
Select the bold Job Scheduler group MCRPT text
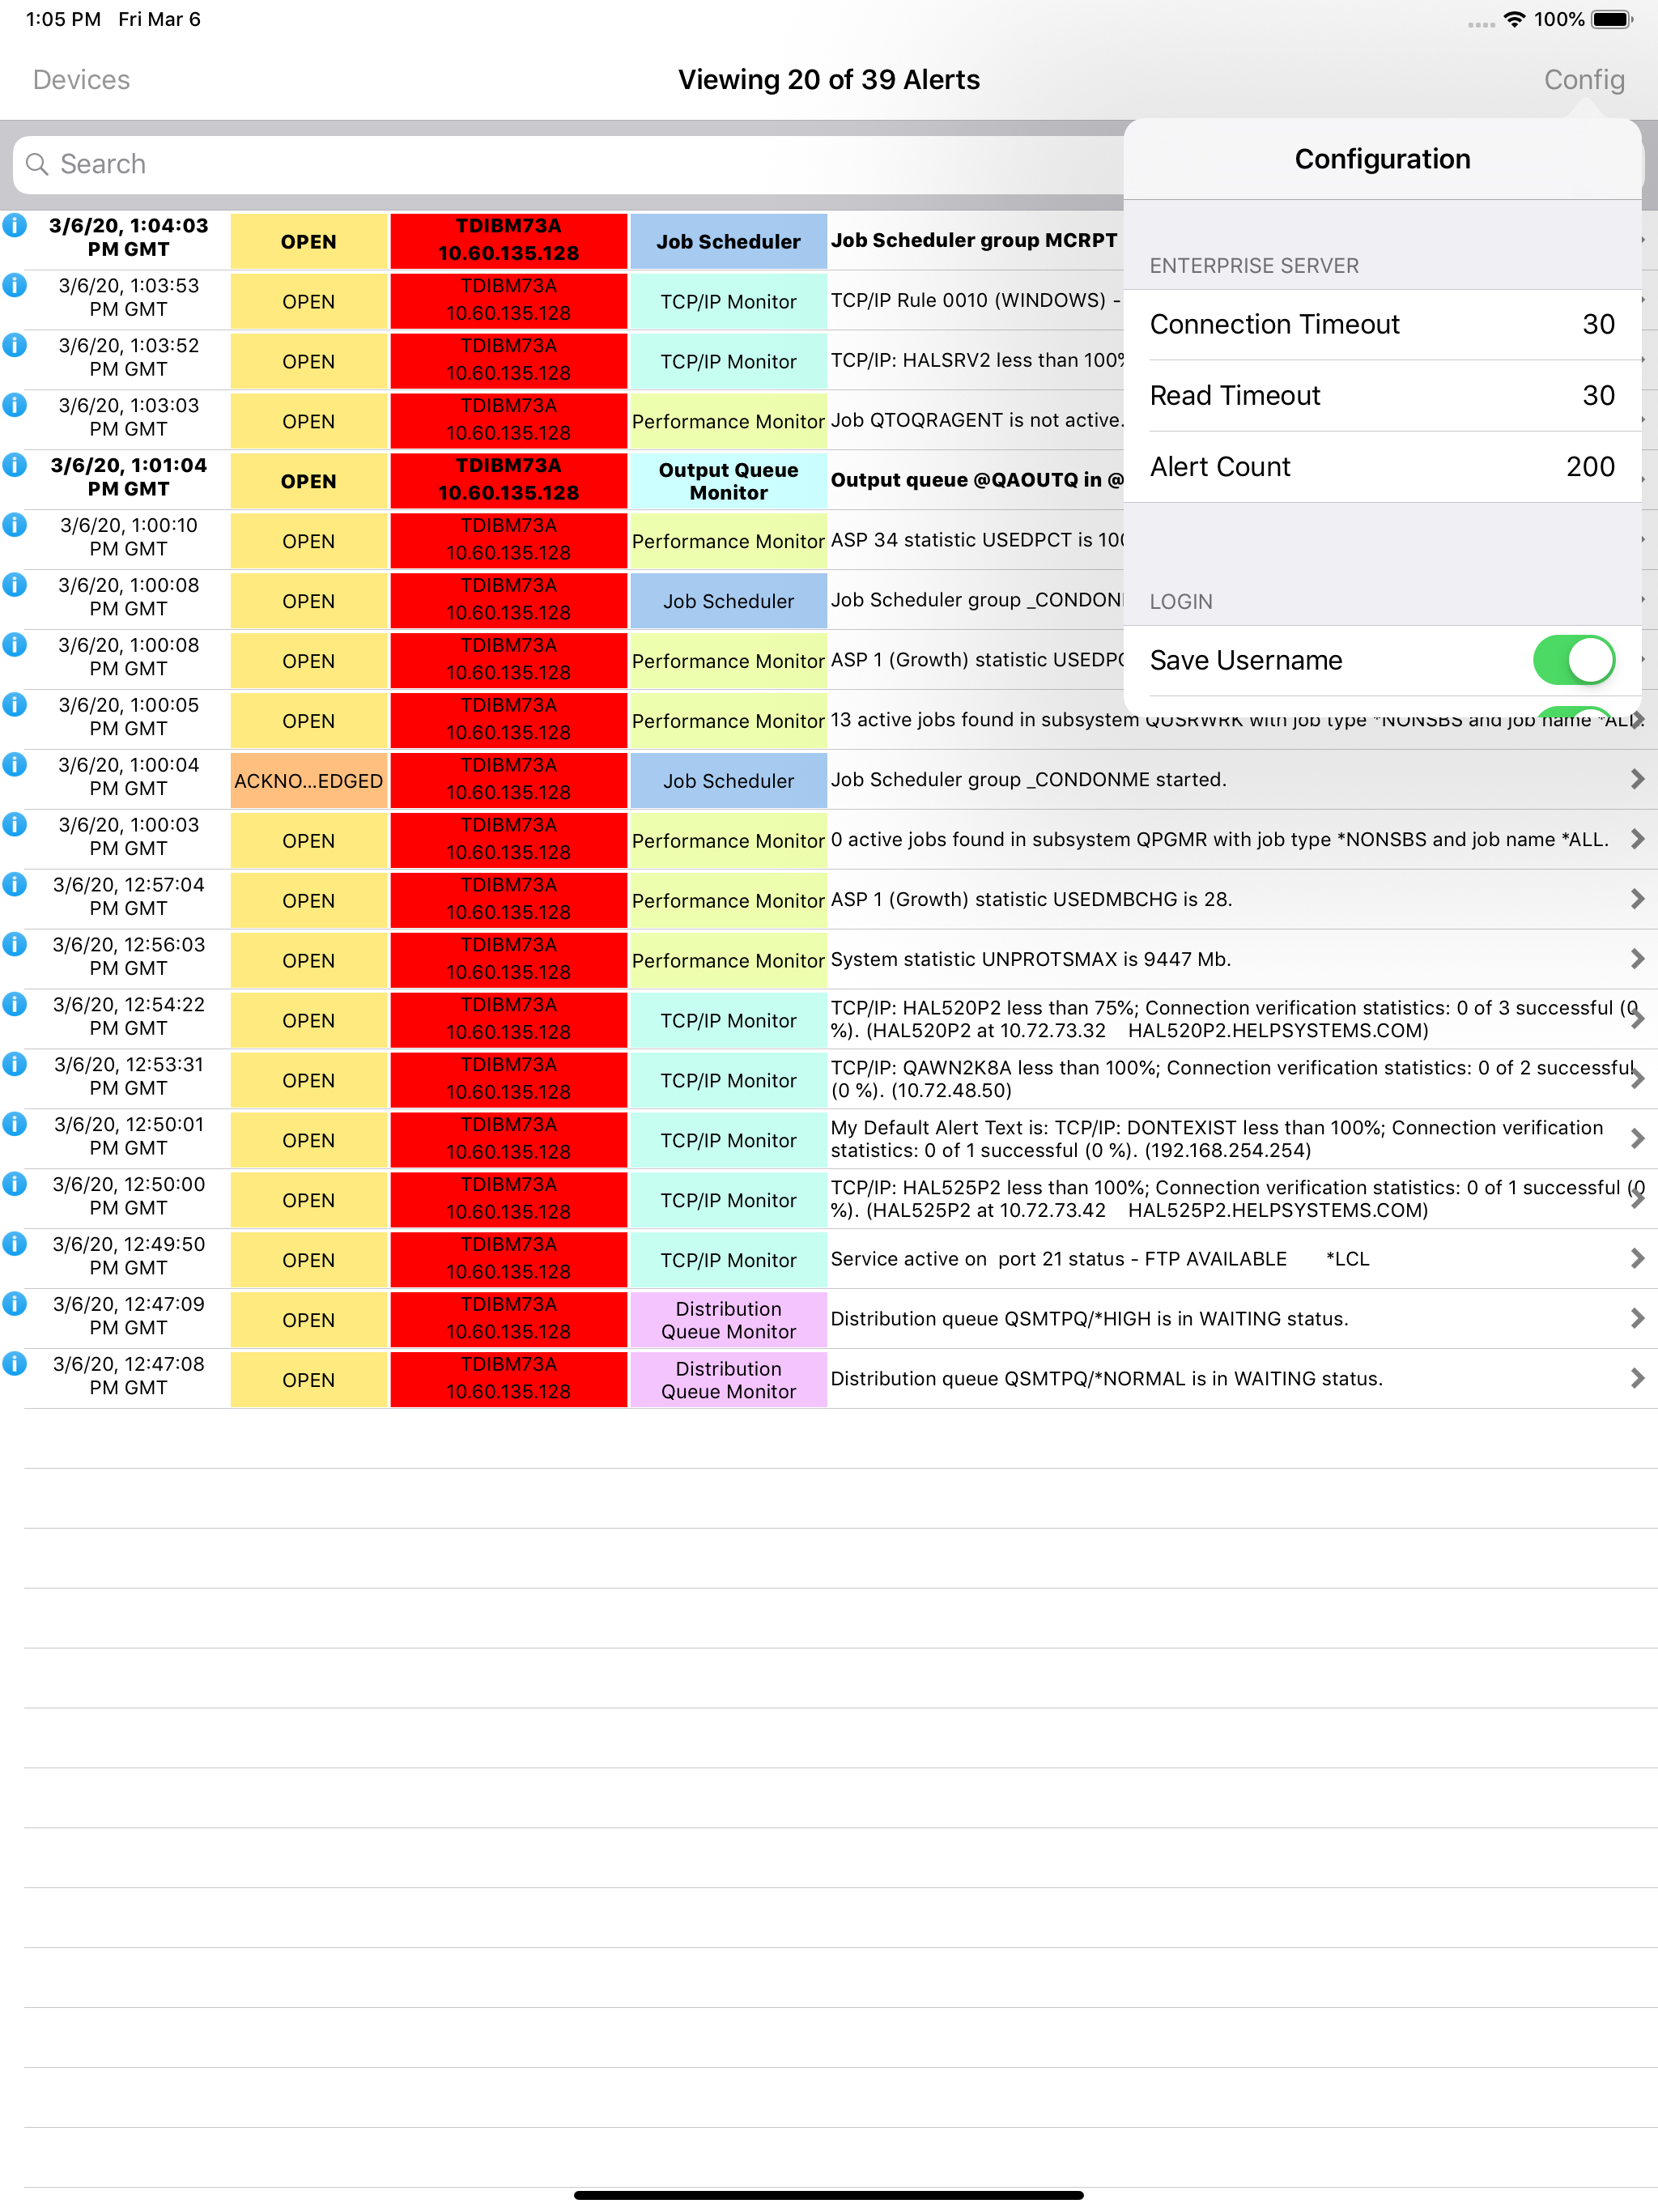tap(974, 240)
